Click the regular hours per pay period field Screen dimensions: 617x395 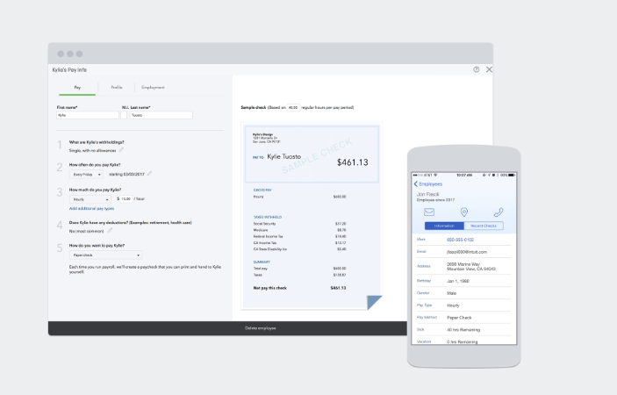coord(293,107)
